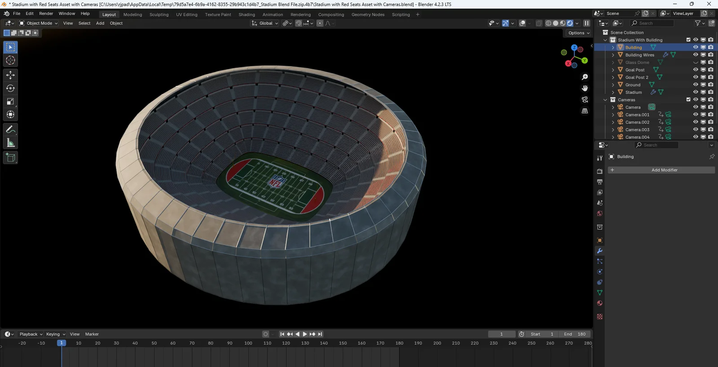Switch to the Shading workspace tab
Screen dimensions: 718x367
(247, 14)
